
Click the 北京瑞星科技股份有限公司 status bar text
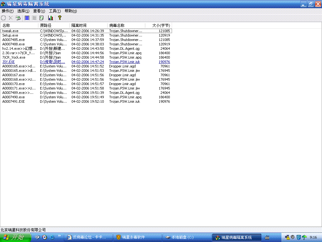tap(23, 230)
